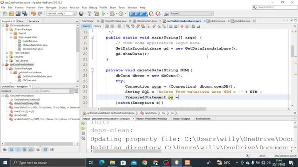Open the Debug menu
Image resolution: width=298 pixels, height=167 pixels.
93,7
